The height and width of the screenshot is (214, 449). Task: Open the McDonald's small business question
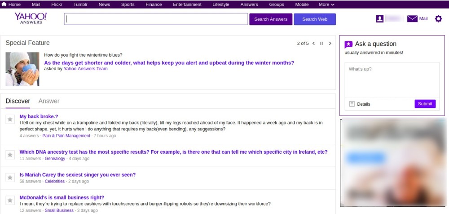[62, 197]
